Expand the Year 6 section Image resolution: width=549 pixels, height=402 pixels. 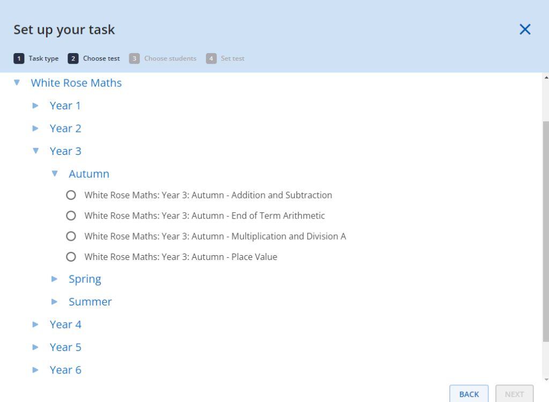[x=35, y=370]
